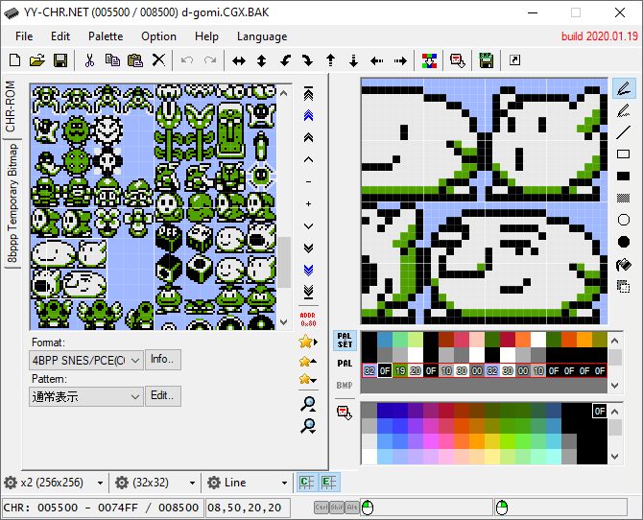
Task: Rotate right with the curved arrow
Action: tap(307, 61)
